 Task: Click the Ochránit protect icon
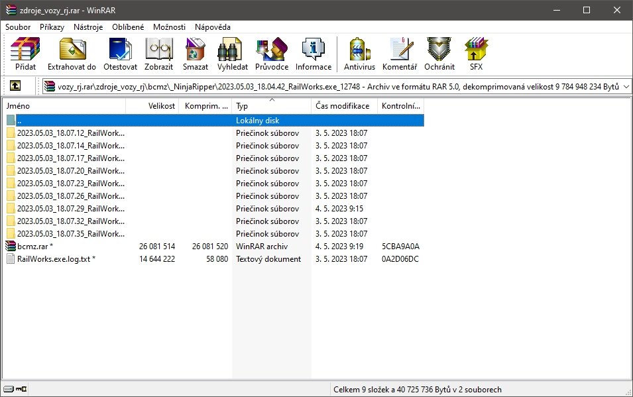[439, 49]
